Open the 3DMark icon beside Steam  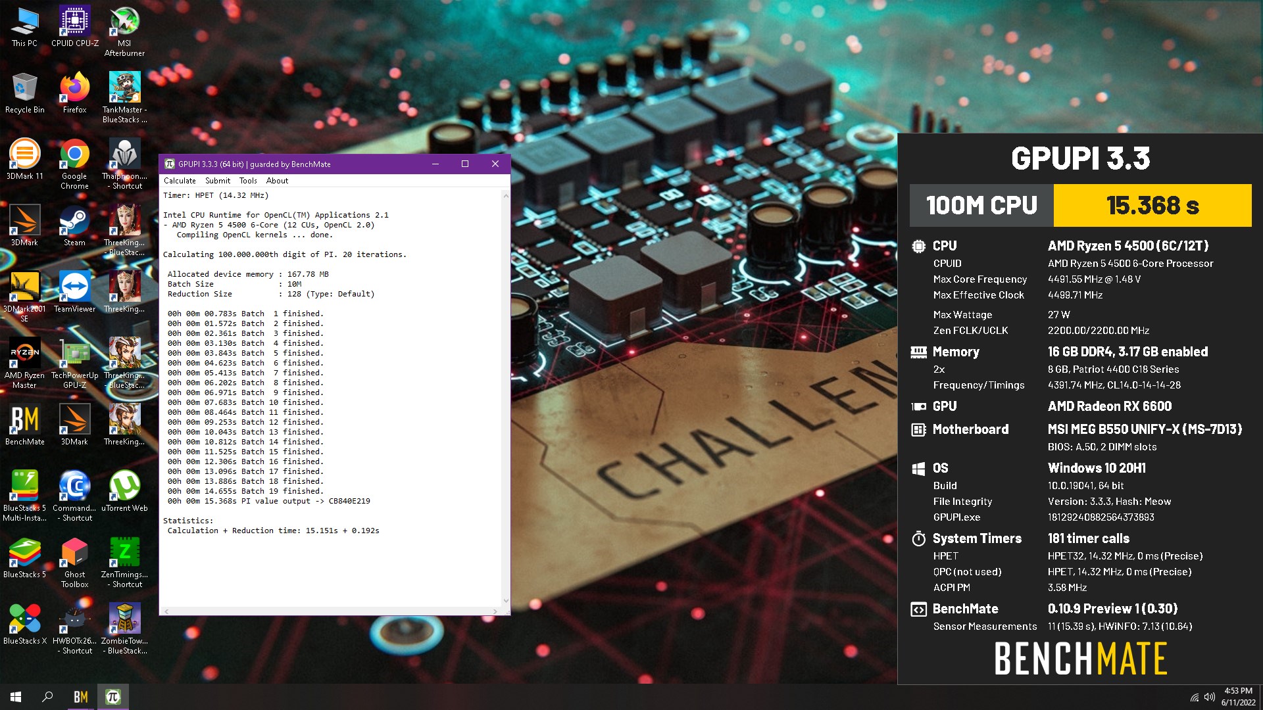[x=24, y=225]
